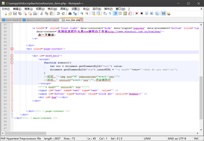This screenshot has width=204, height=141.
Task: Start macro recording with red dot icon
Action: pos(137,14)
